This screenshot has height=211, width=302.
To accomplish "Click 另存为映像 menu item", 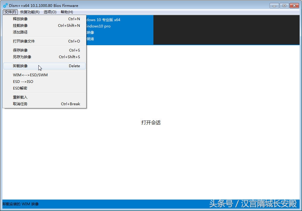I will tap(44, 57).
